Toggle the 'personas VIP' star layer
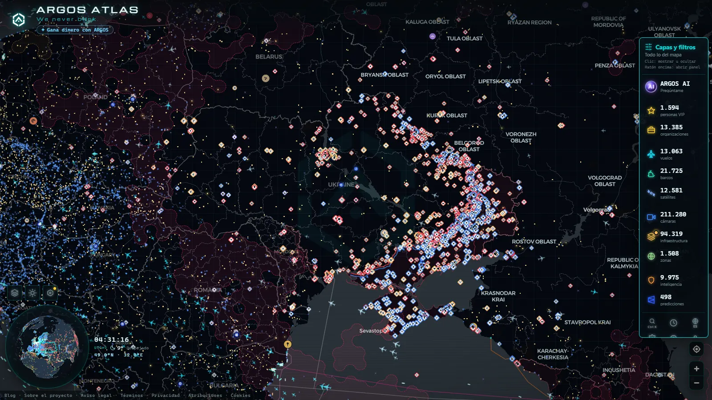This screenshot has width=712, height=400. 651,110
